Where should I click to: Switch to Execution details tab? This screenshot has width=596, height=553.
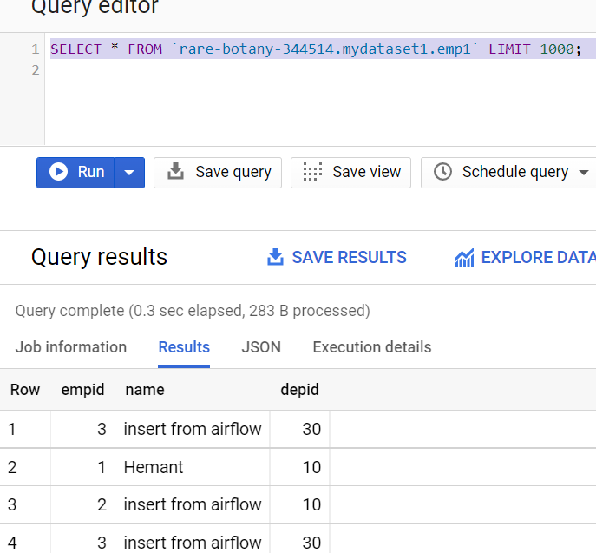[371, 347]
